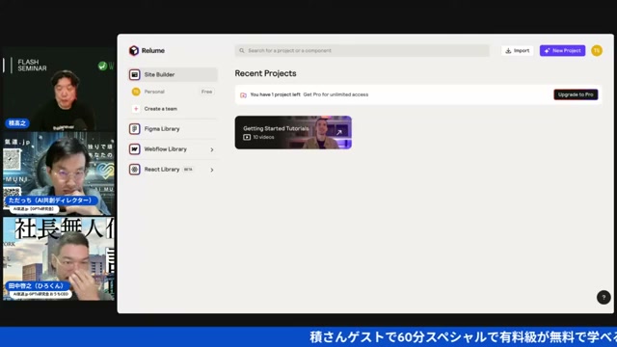Click the FLASH SEMINAR label
Screen dimensions: 617x347
click(x=32, y=65)
